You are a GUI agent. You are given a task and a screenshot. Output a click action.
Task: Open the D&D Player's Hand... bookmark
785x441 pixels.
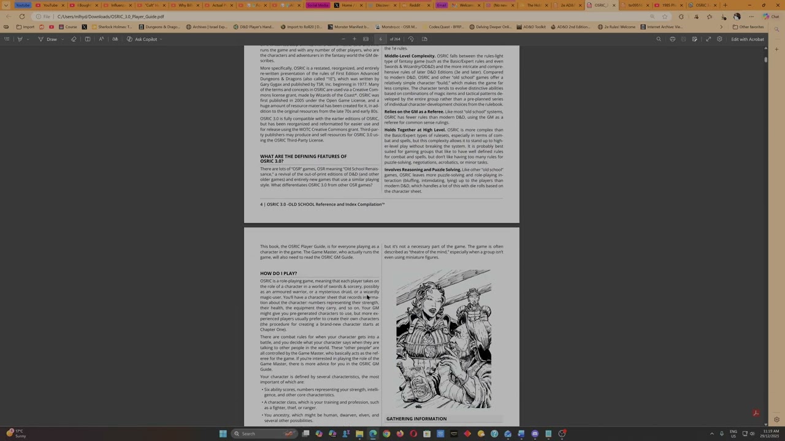tap(253, 27)
